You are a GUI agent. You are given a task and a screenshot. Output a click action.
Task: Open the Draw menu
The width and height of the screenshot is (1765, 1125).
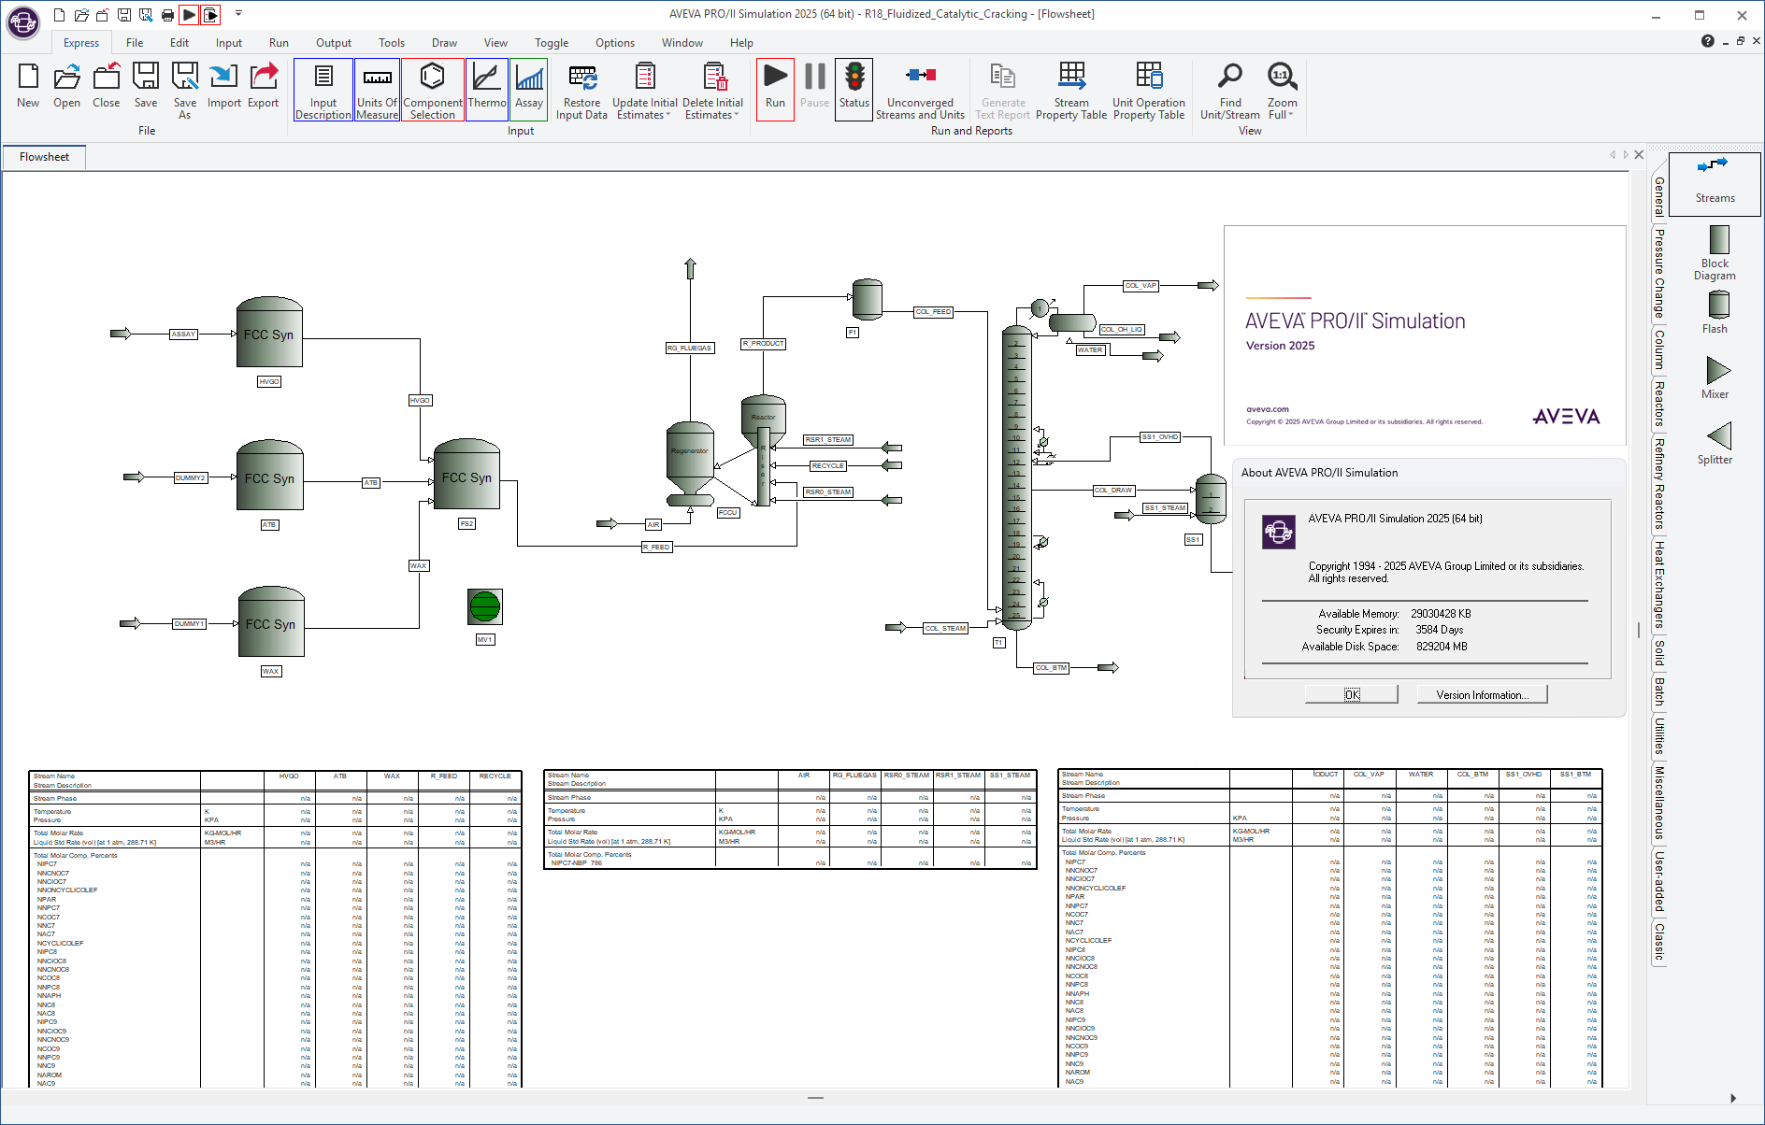(x=444, y=42)
